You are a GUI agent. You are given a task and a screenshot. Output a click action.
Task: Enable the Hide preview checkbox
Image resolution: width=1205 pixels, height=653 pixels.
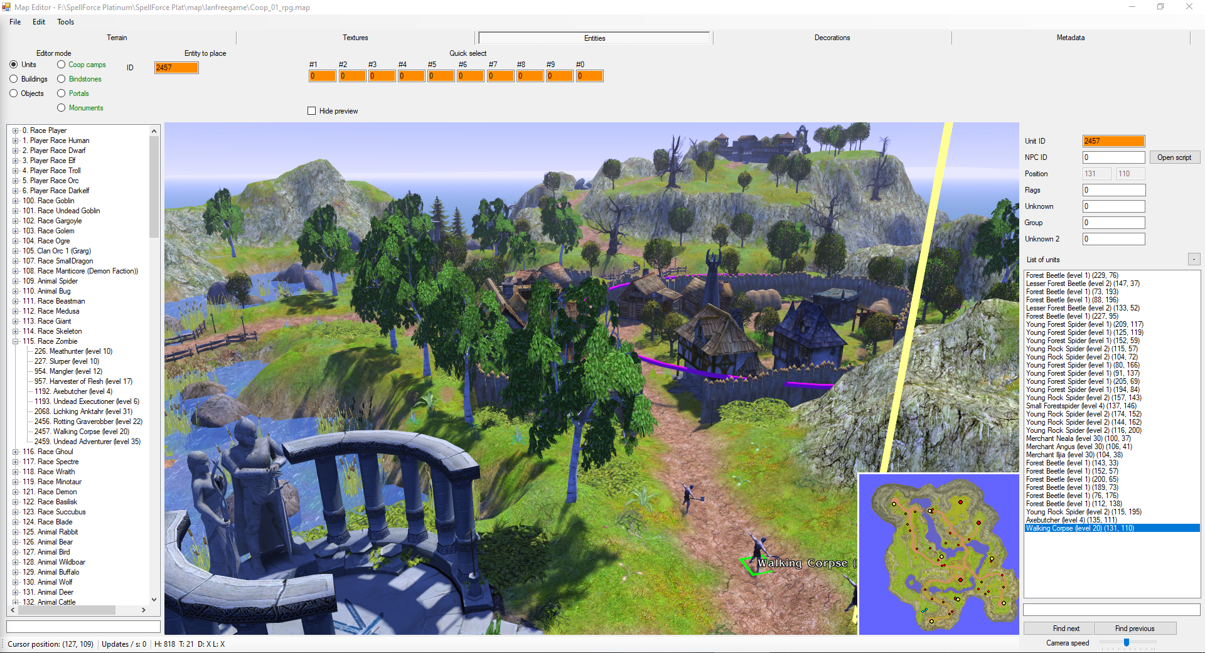tap(311, 111)
